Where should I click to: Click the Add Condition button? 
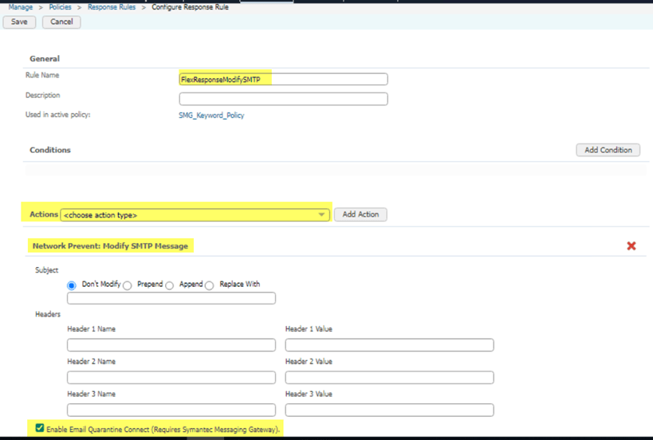click(608, 150)
